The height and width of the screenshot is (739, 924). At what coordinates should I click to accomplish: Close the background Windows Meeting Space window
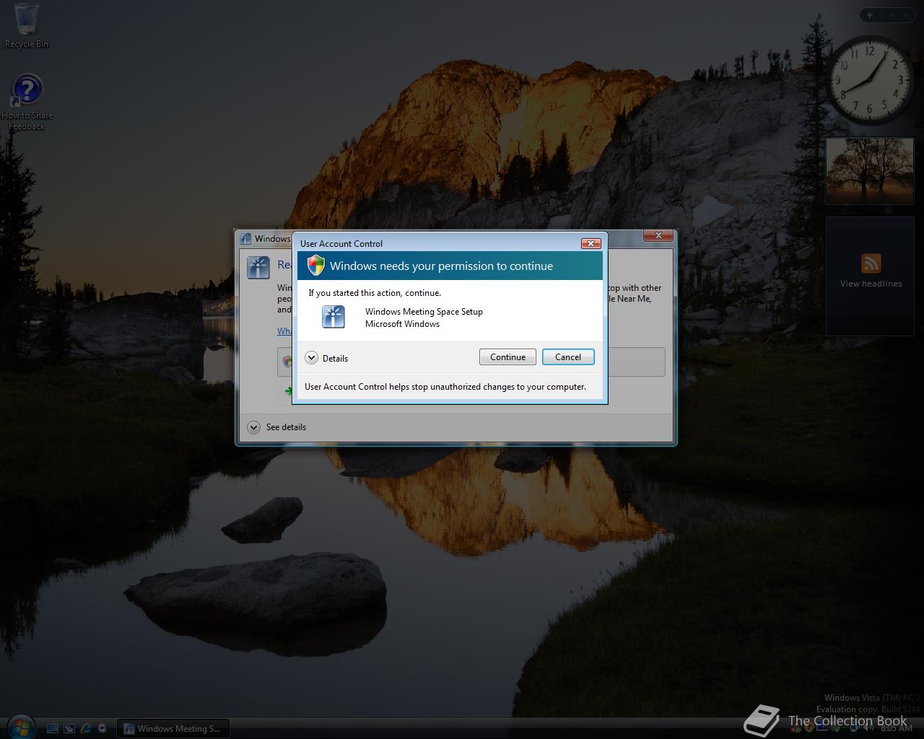pyautogui.click(x=658, y=235)
